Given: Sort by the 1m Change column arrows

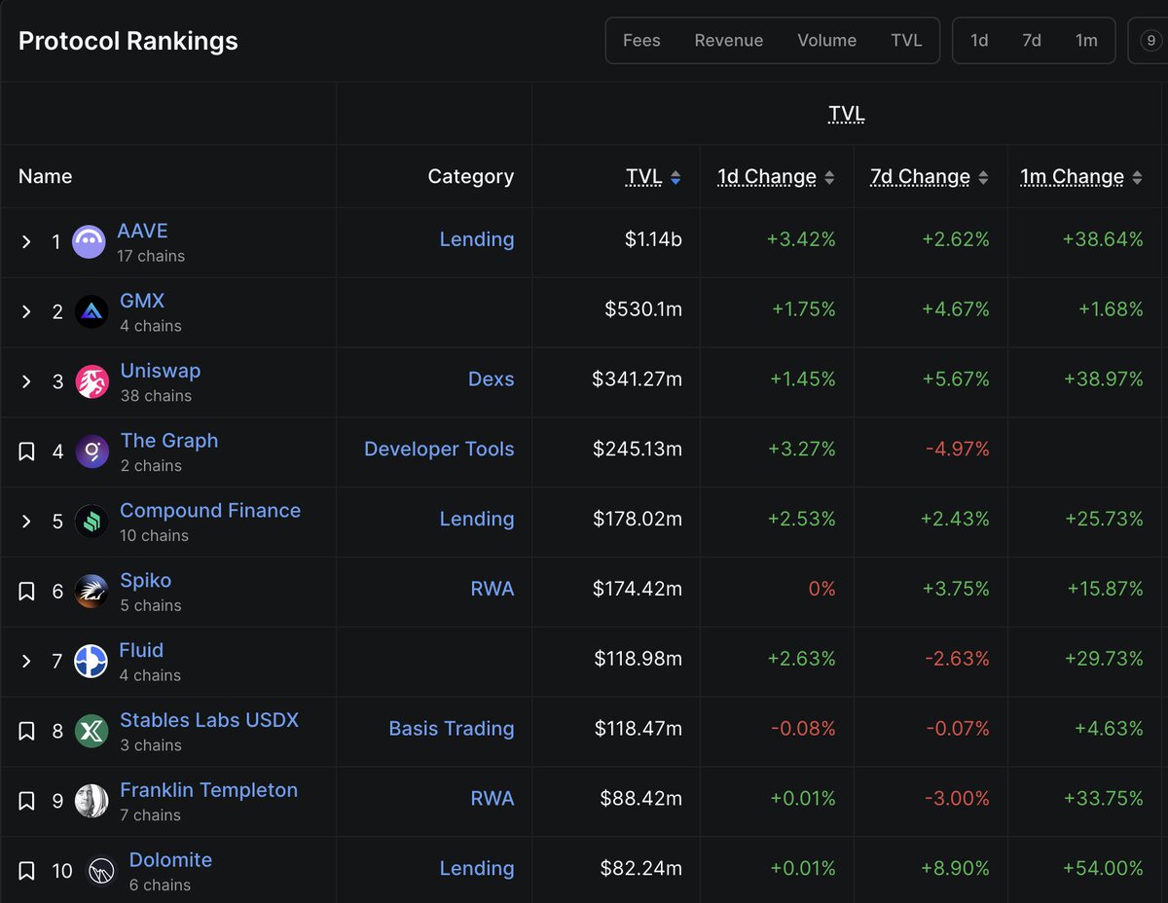Looking at the screenshot, I should click(1137, 177).
